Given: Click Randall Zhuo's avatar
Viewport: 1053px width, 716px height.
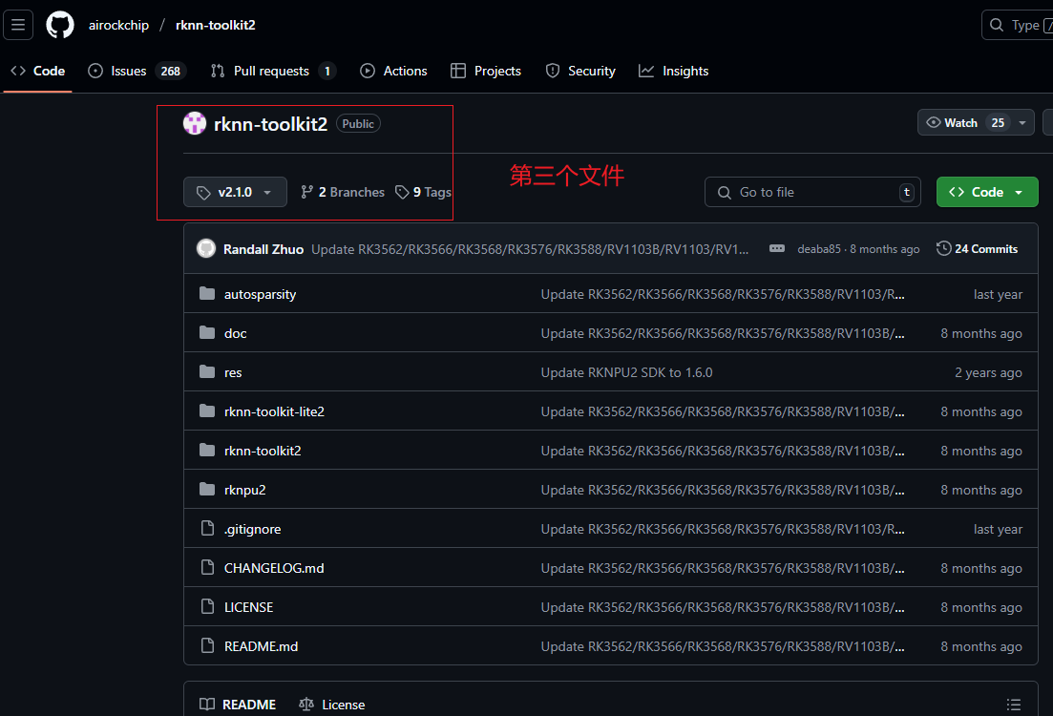Looking at the screenshot, I should tap(206, 248).
